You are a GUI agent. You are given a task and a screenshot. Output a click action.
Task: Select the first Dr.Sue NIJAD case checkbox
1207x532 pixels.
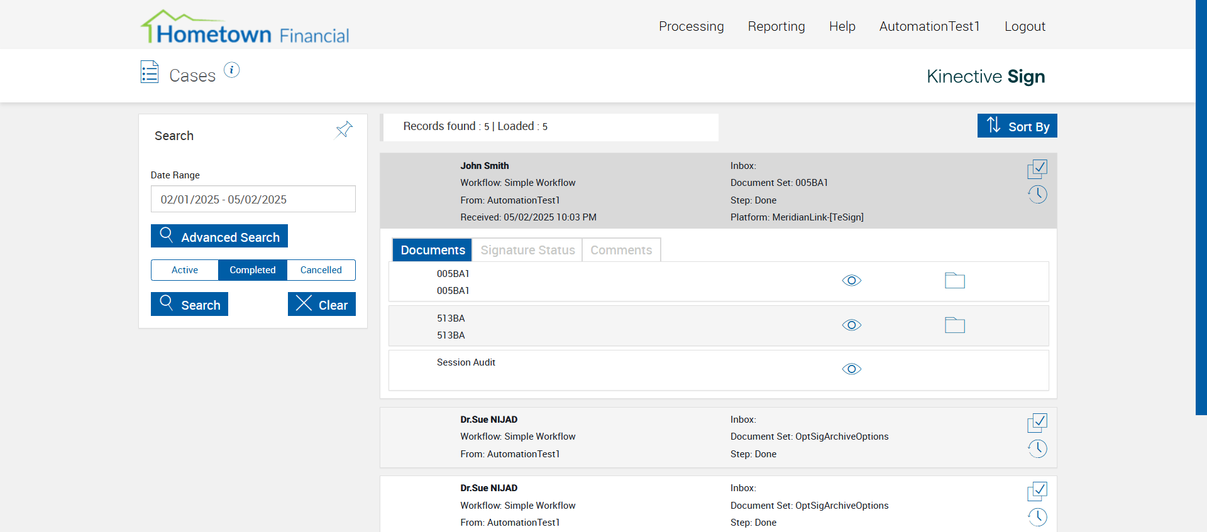pos(1037,422)
